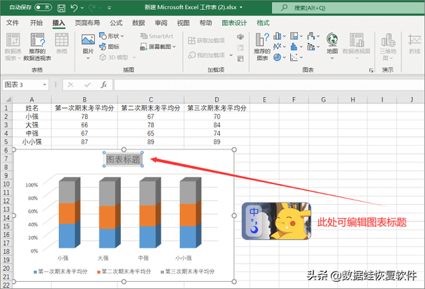Insert hierarchy treemap chart icon
The width and height of the screenshot is (425, 289).
tap(294, 36)
